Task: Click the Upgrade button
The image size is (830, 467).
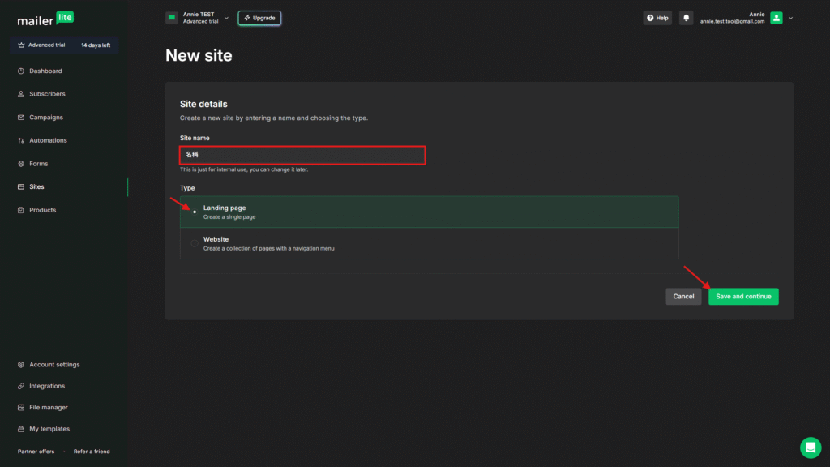Action: 259,18
